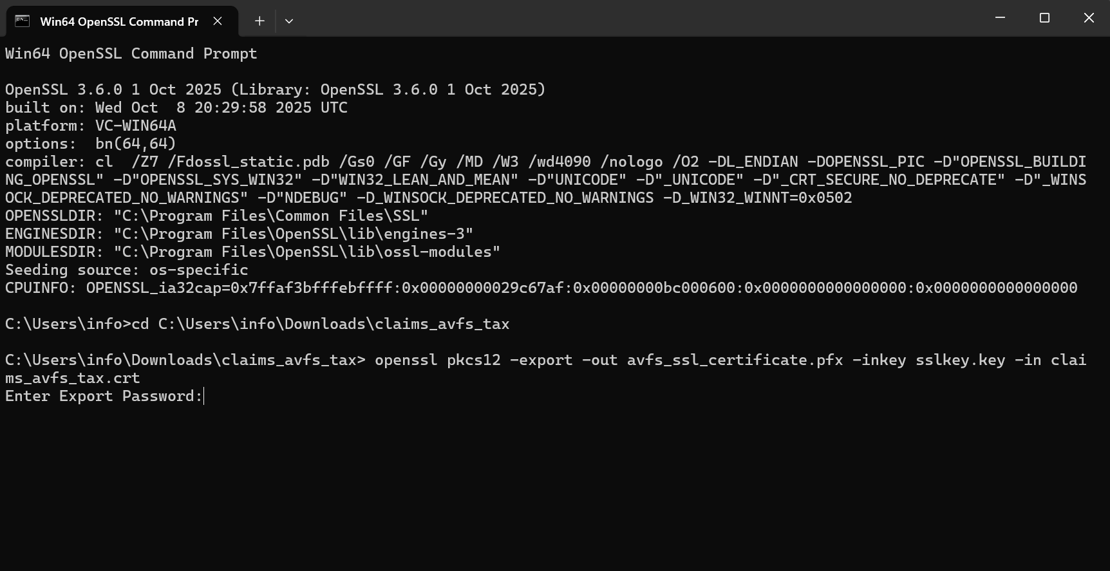Viewport: 1110px width, 571px height.
Task: Expand the new tab profile dropdown chevron
Action: 289,21
